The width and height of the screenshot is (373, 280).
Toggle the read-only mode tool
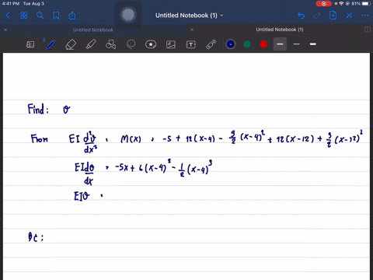coord(30,44)
